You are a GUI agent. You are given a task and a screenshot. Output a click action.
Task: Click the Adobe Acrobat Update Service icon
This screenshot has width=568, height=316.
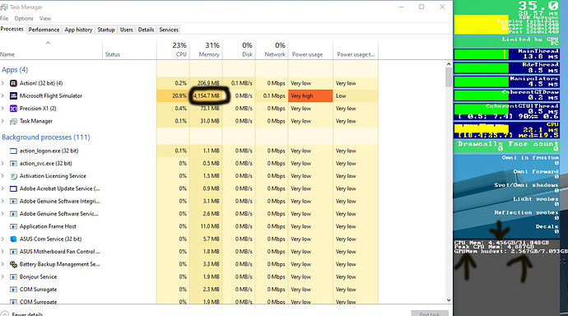click(13, 189)
